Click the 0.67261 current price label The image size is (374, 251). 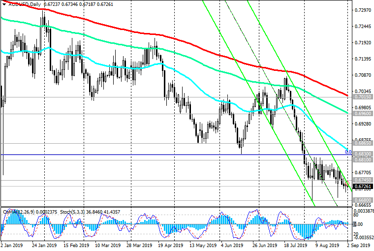[x=363, y=187]
